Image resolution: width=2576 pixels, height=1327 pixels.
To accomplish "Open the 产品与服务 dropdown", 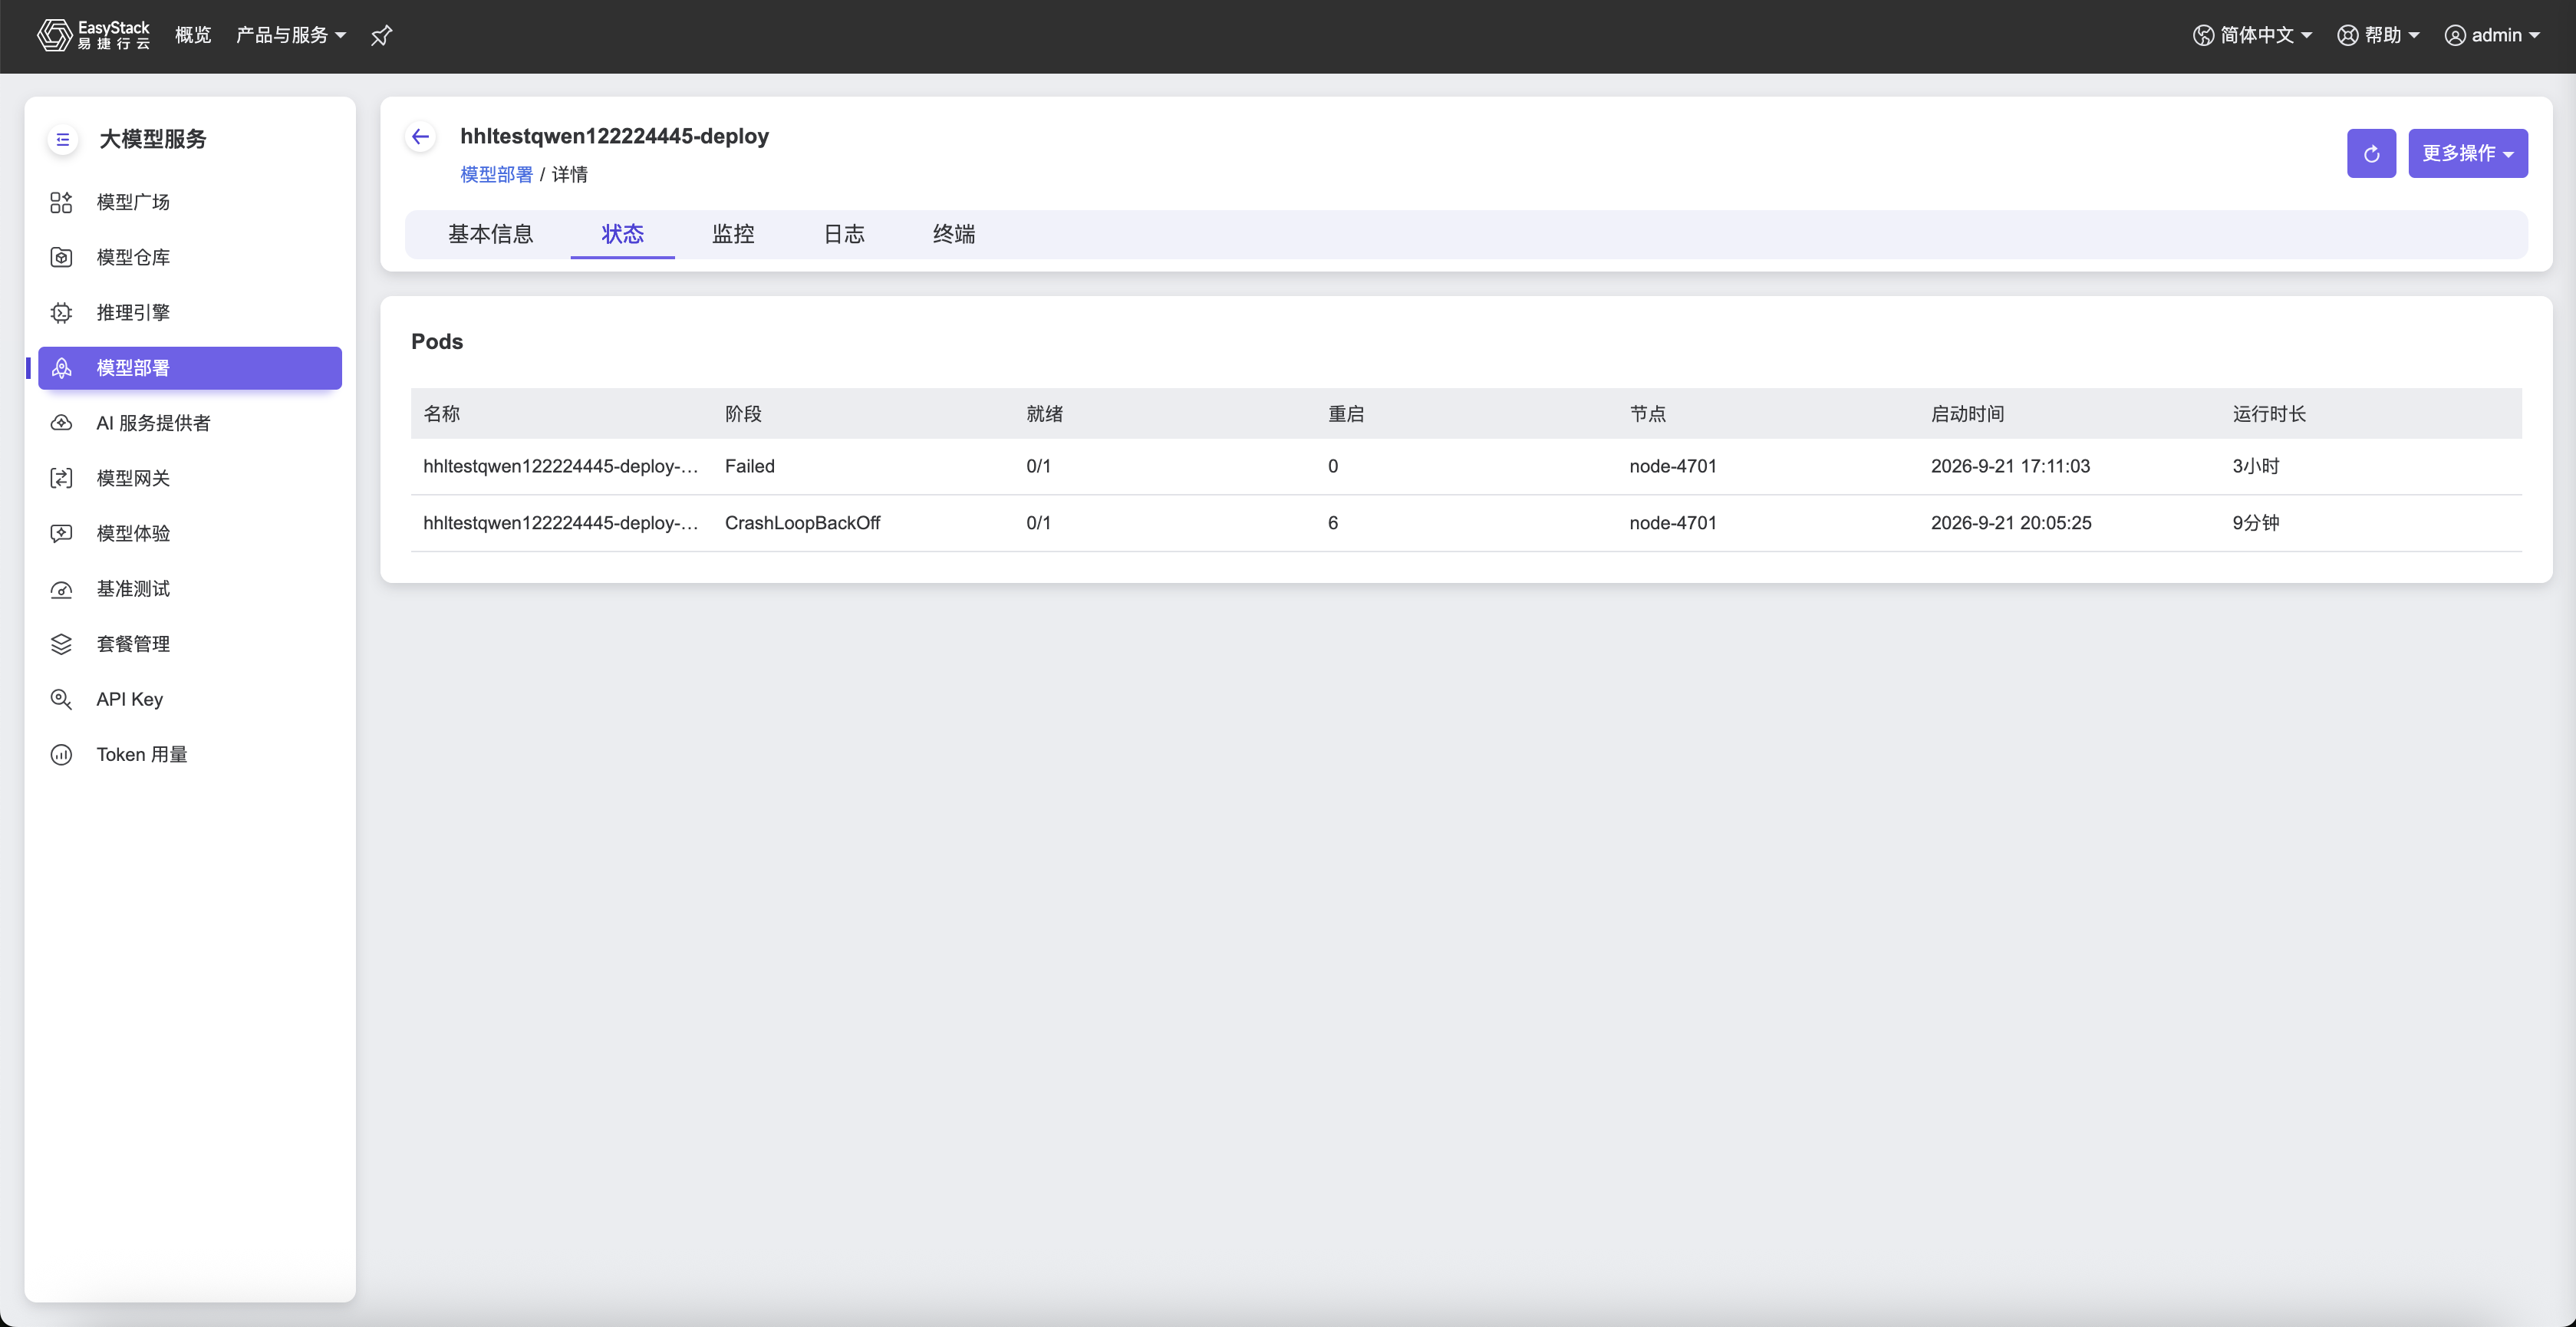I will [x=291, y=35].
